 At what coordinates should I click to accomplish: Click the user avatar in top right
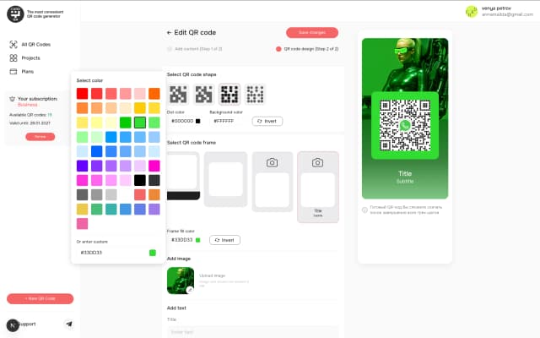pos(471,11)
